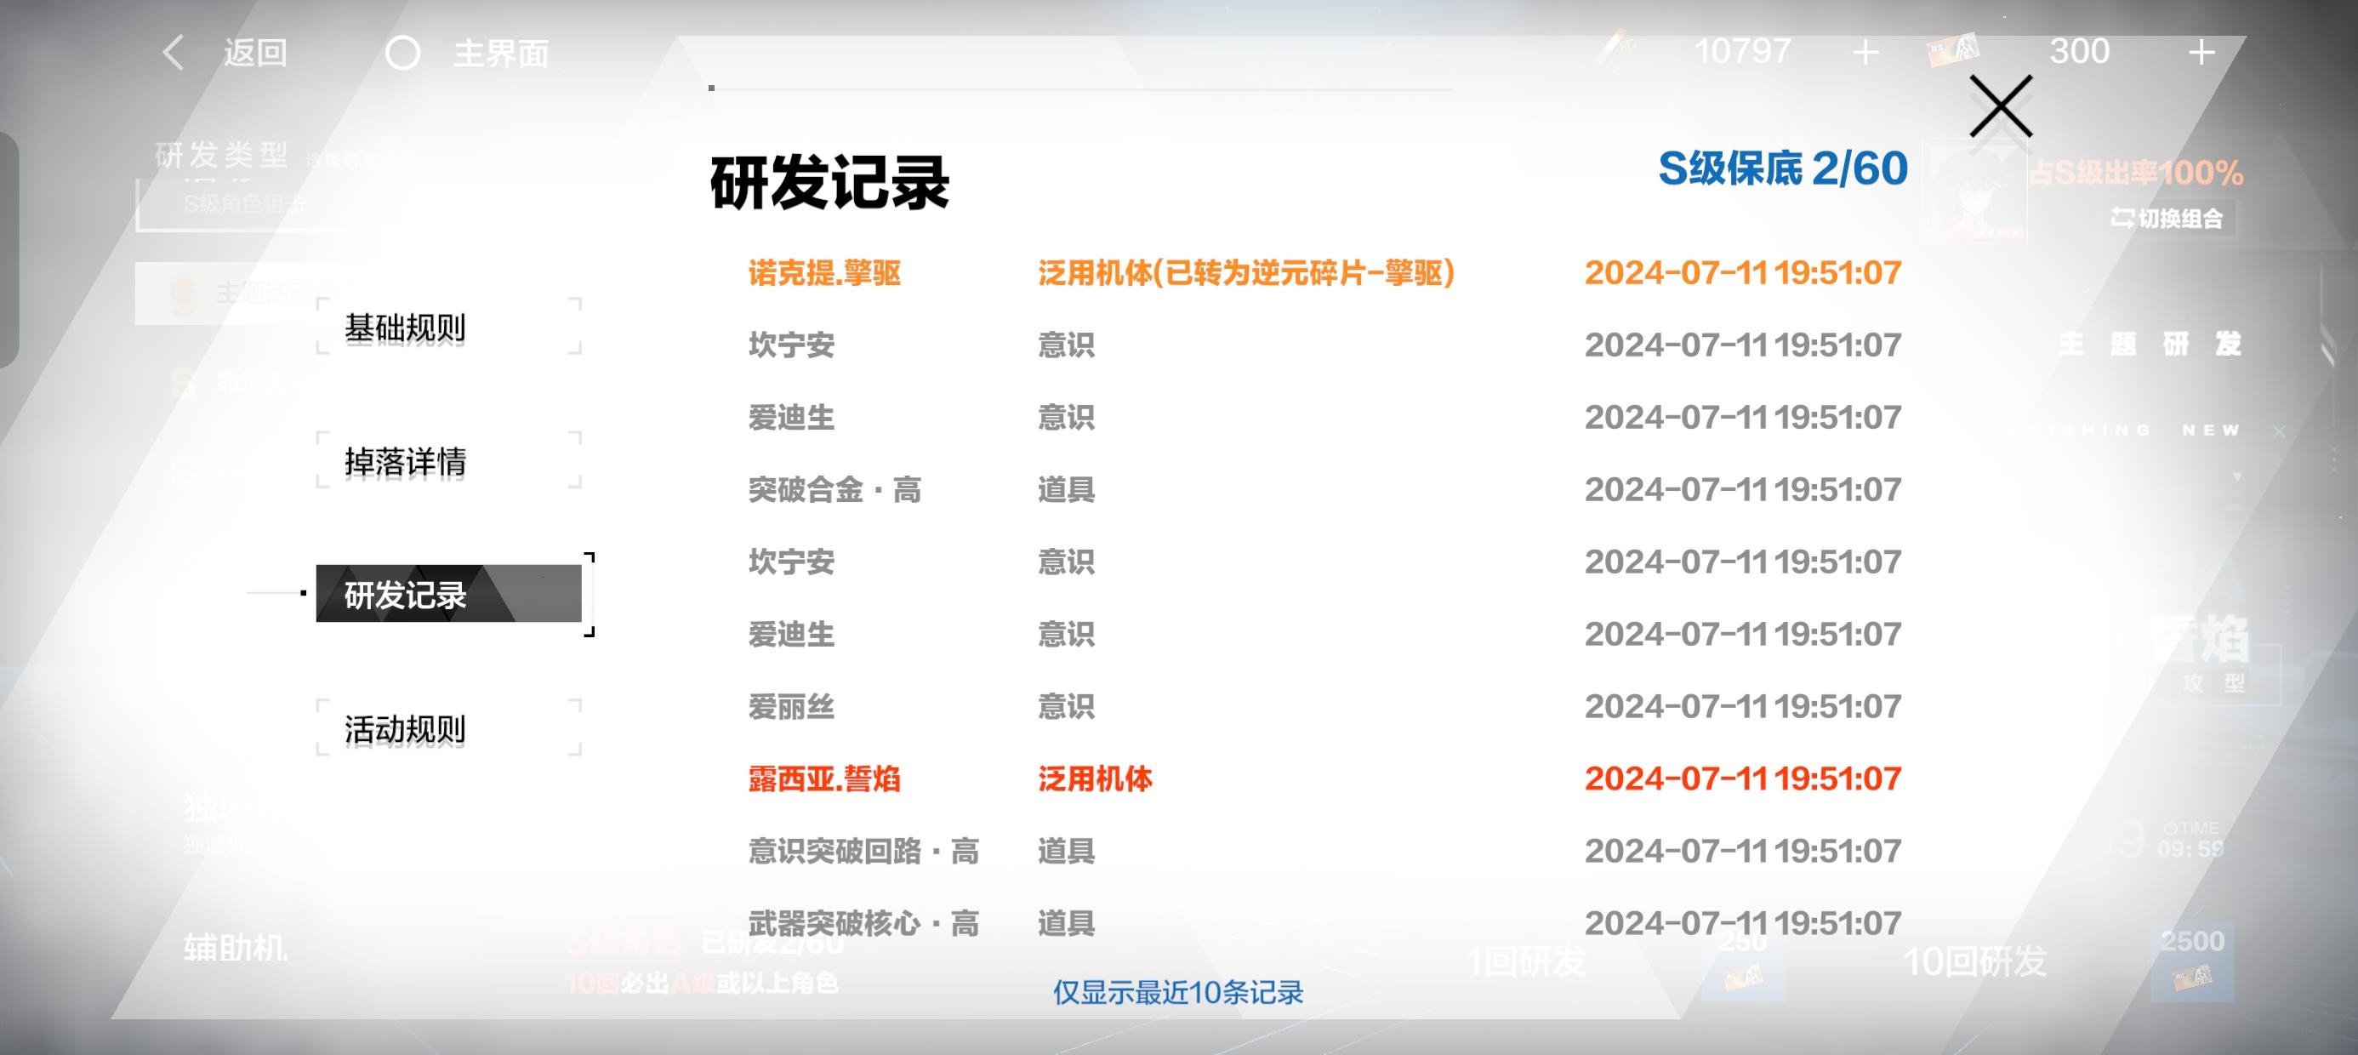The height and width of the screenshot is (1055, 2358).
Task: Tap the 意识突破回路·高 item row
Action: pos(1324,851)
